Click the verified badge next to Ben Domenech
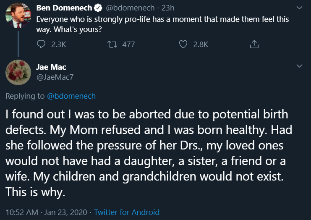 [x=98, y=8]
